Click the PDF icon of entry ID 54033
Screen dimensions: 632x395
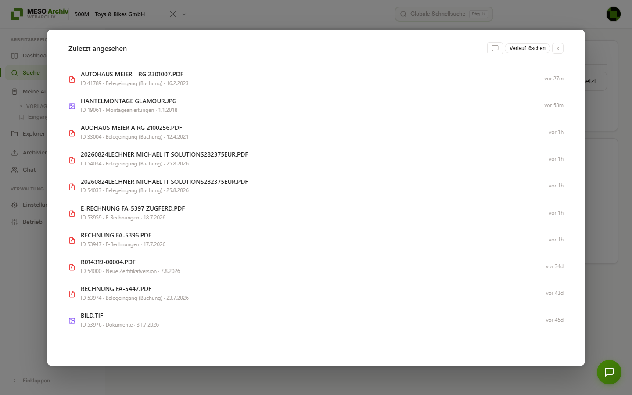tap(72, 187)
